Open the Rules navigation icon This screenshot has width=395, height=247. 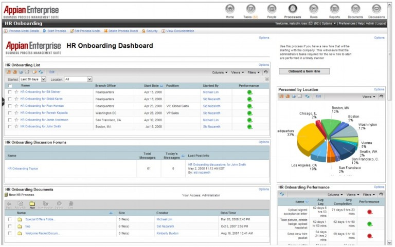tap(313, 9)
